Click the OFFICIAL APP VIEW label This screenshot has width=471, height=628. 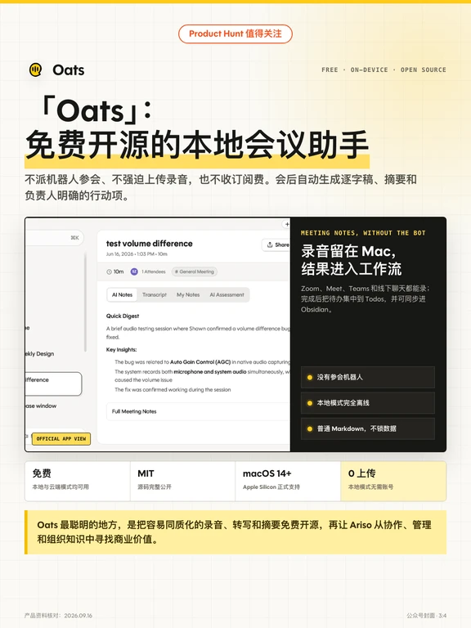click(x=61, y=439)
